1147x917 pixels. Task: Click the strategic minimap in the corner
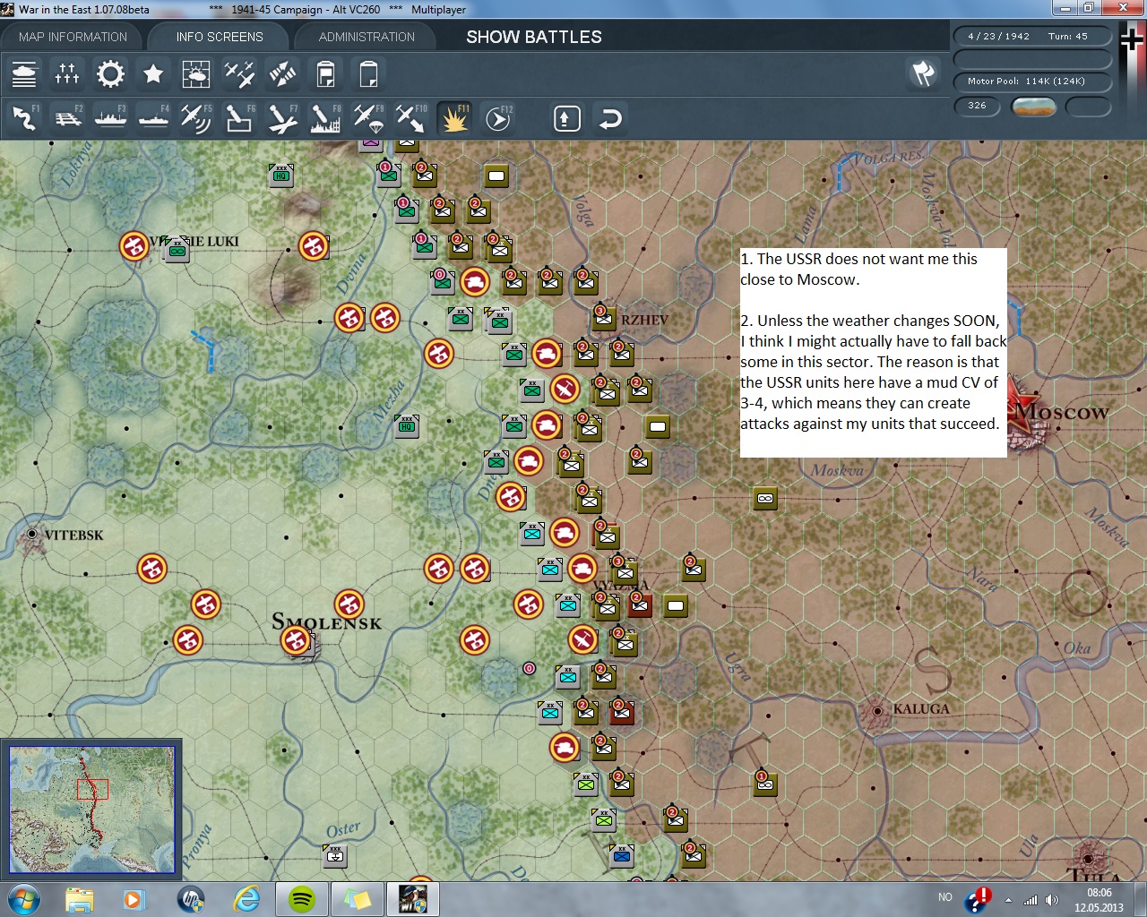[91, 809]
